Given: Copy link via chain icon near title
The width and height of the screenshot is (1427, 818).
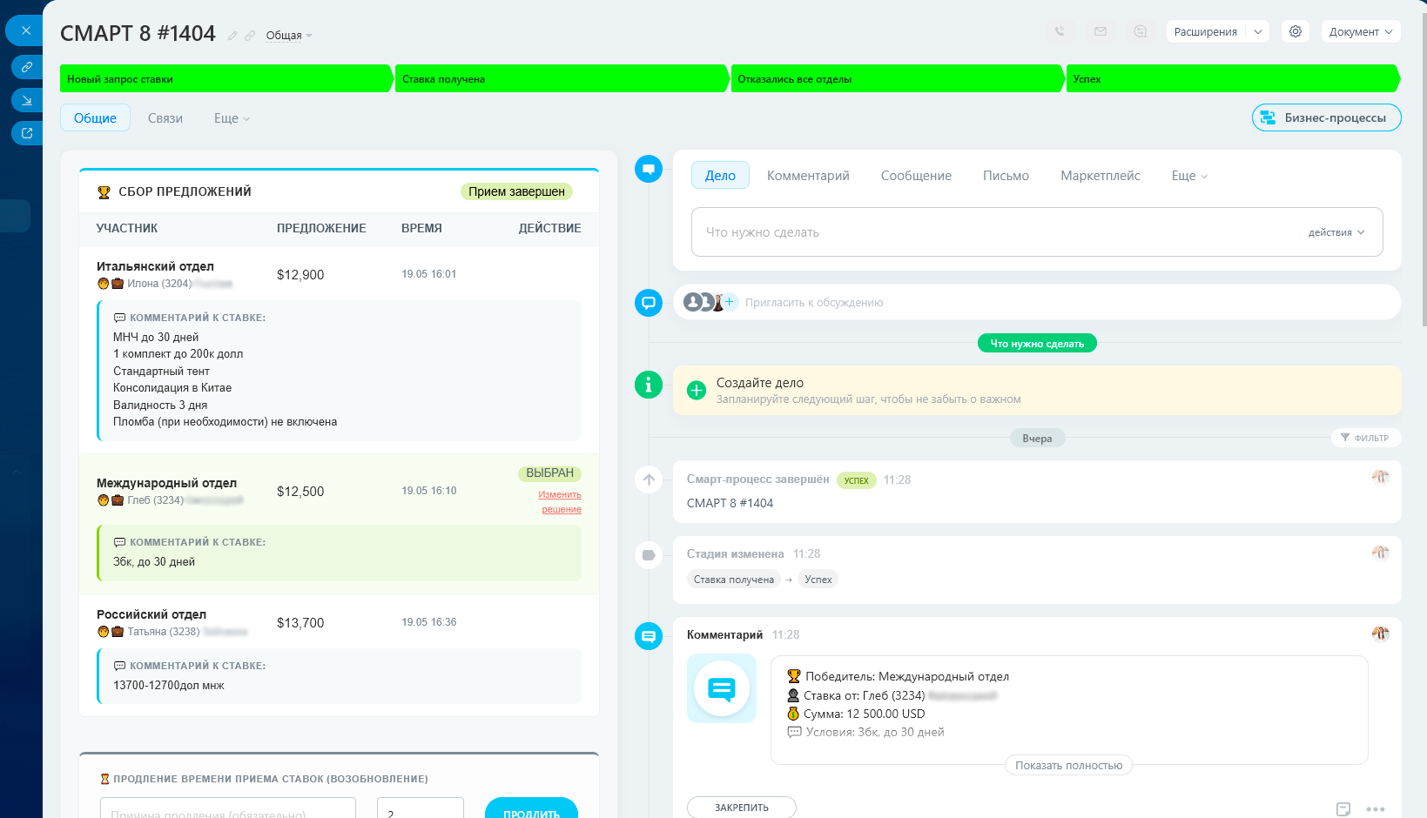Looking at the screenshot, I should click(250, 36).
